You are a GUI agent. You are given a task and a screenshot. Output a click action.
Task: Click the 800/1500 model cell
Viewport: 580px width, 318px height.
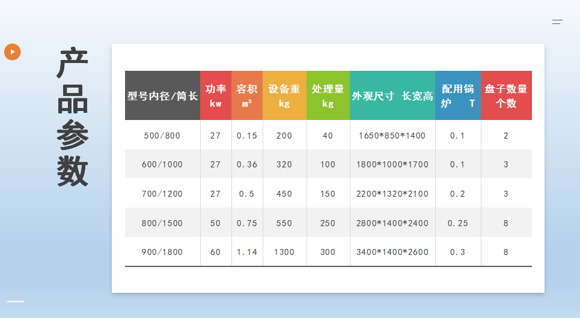click(x=162, y=223)
